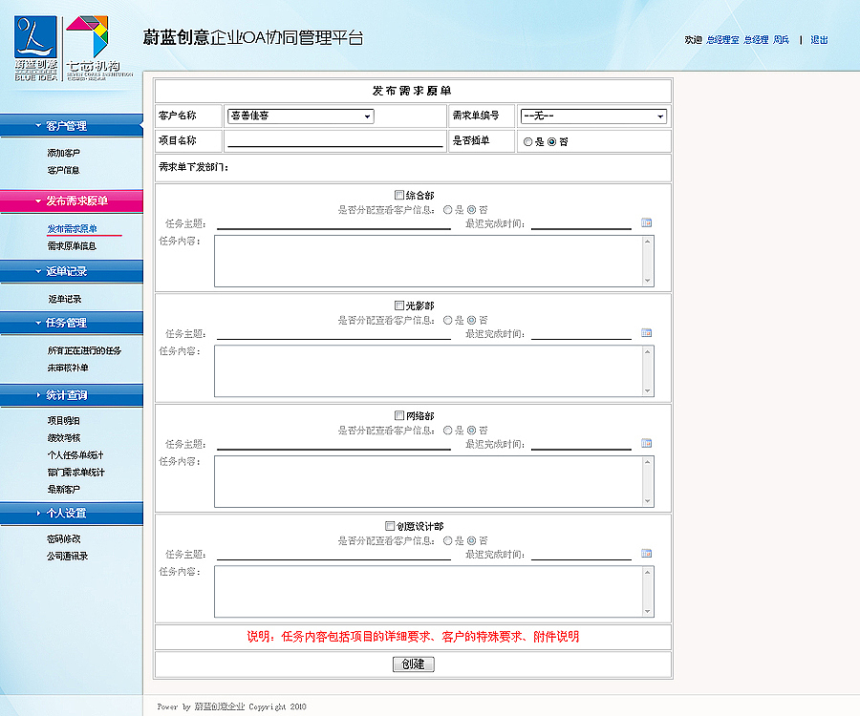Open calendar picker for 综合部 deadline

point(646,222)
